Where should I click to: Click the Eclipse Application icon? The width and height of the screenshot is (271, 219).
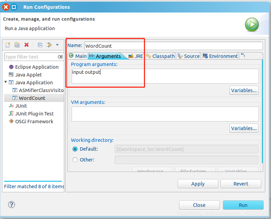point(11,67)
